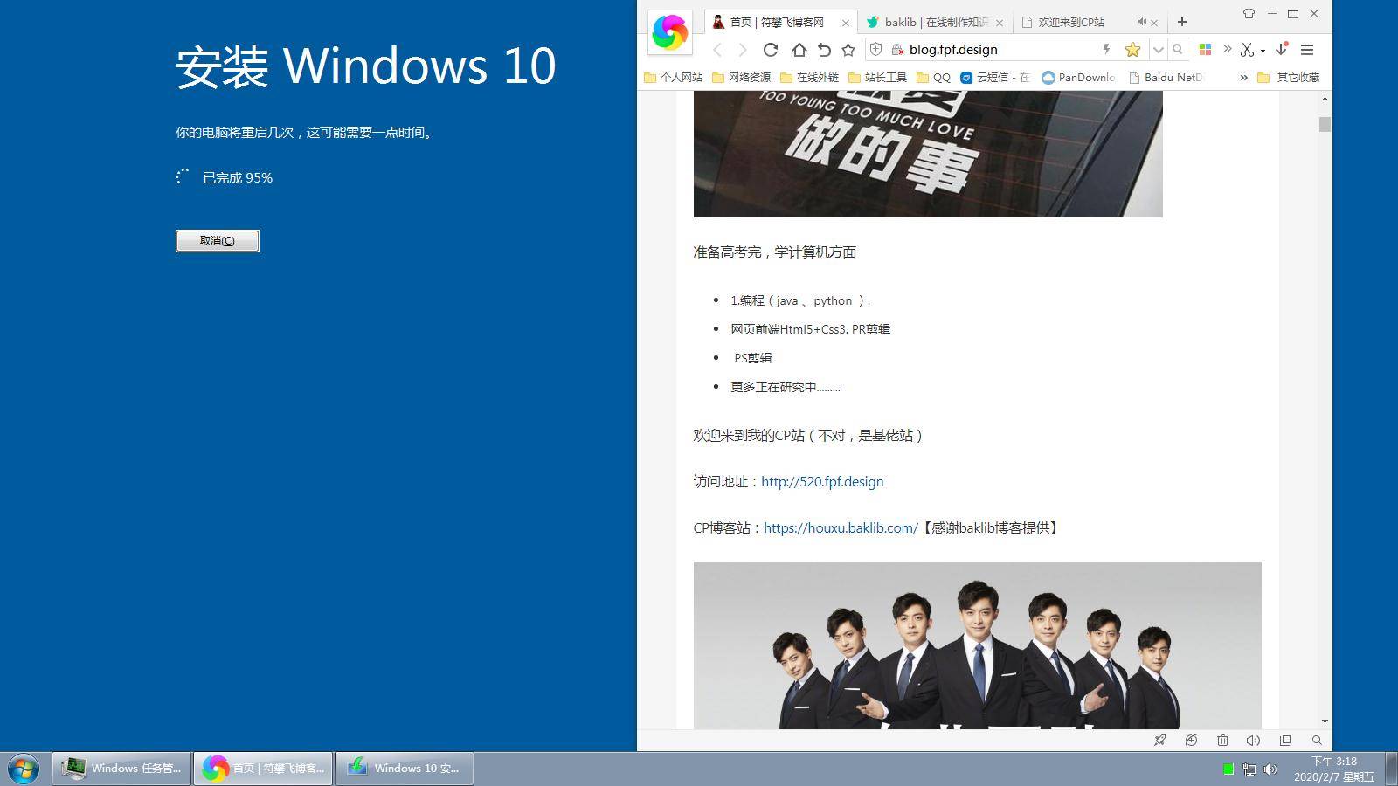Click the skin shirt icon in title bar

[x=1249, y=14]
